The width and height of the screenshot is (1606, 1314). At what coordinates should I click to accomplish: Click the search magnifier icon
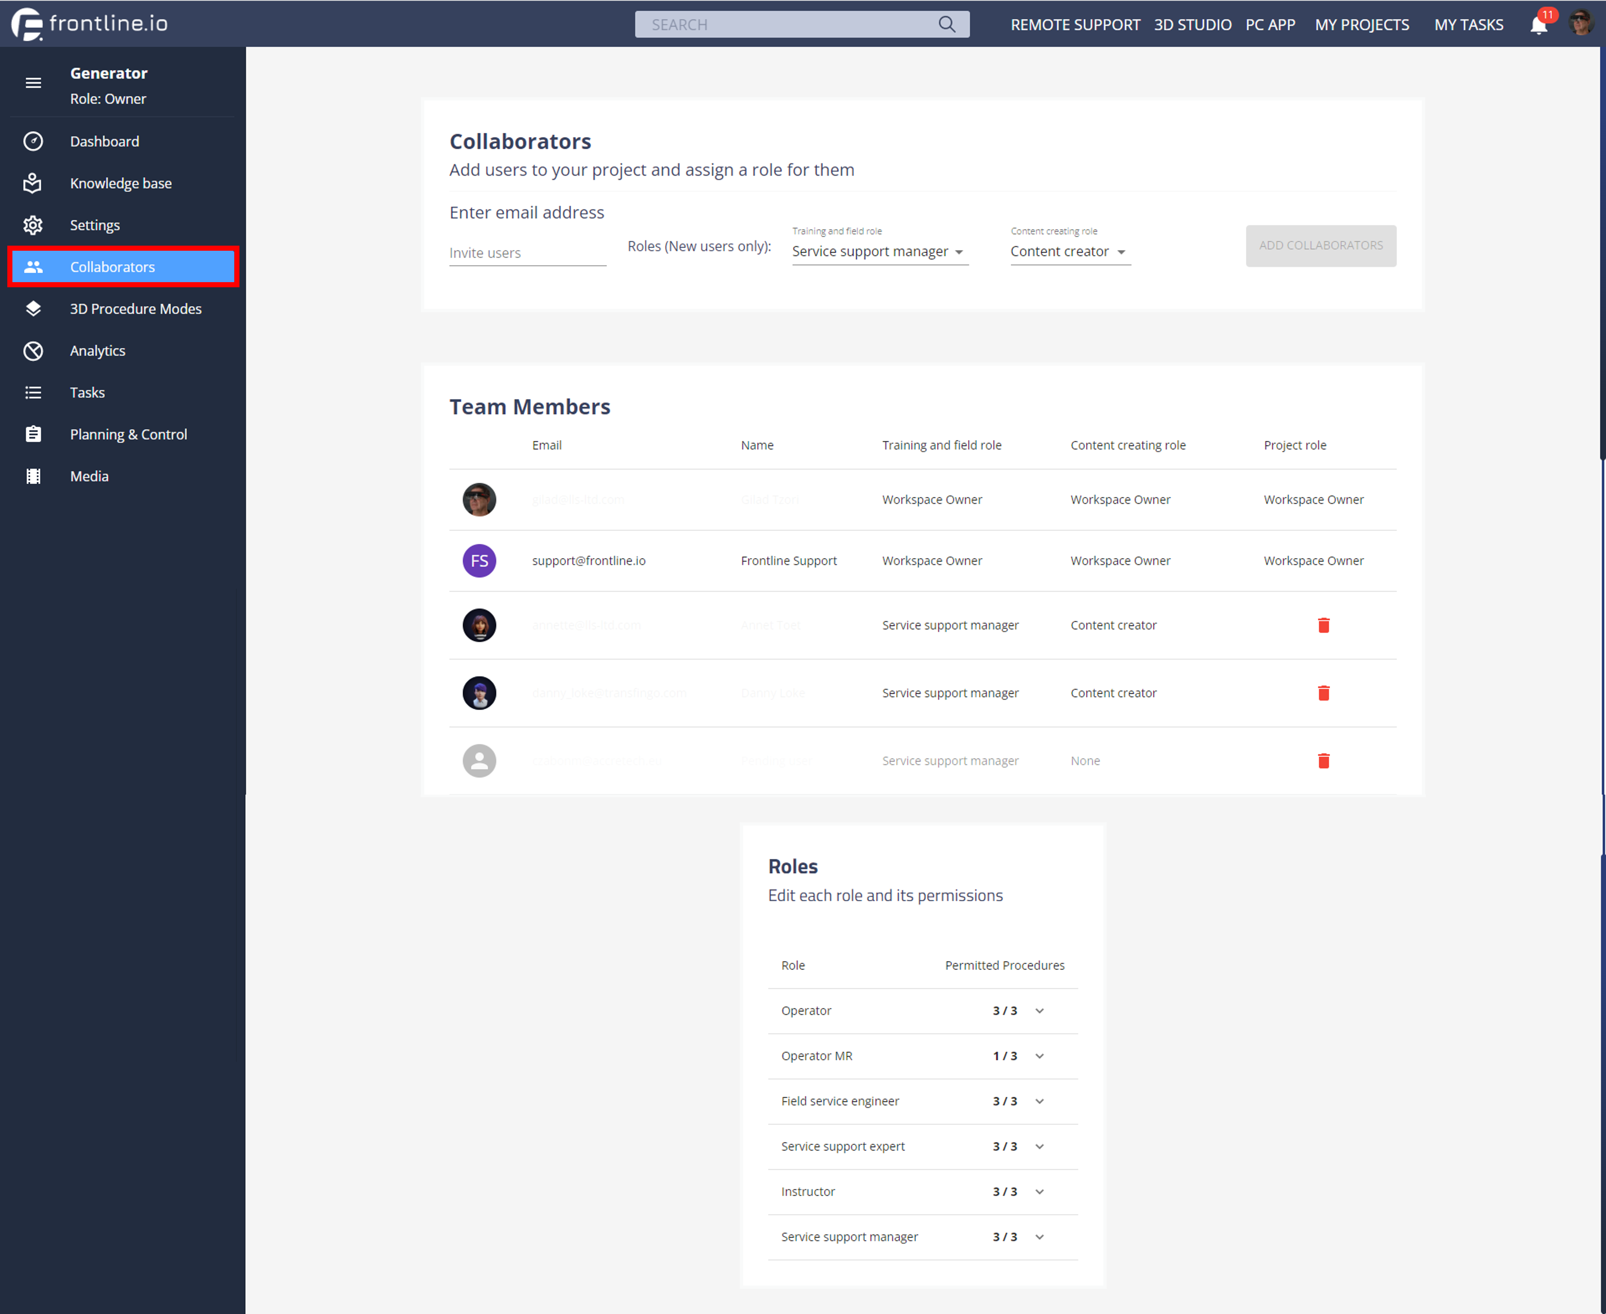pyautogui.click(x=947, y=24)
